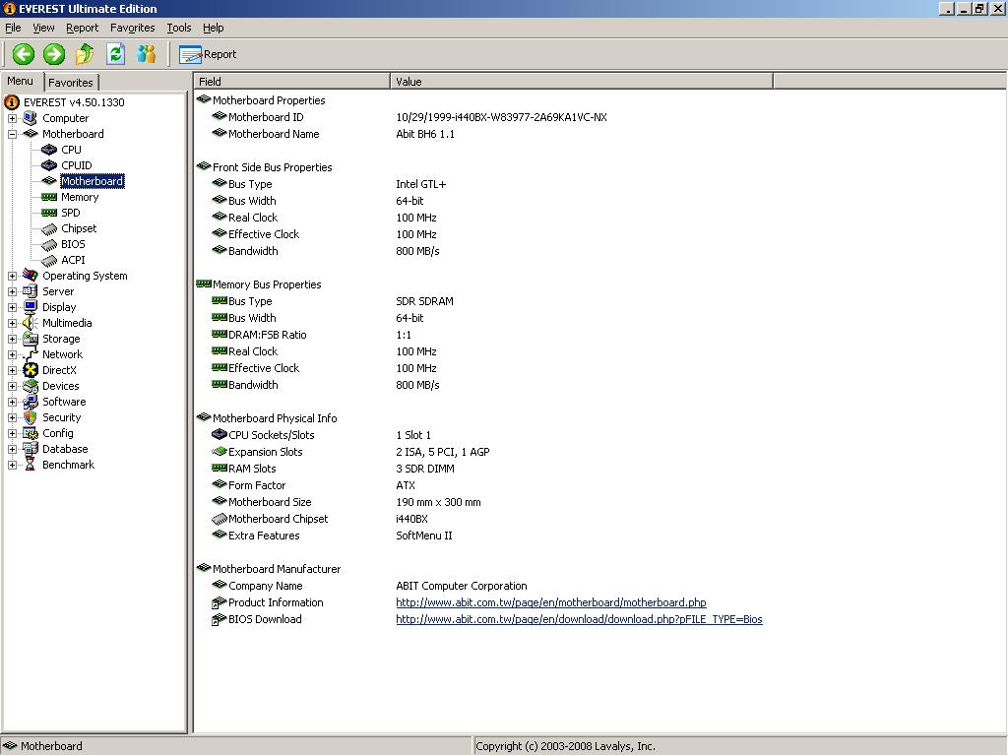The width and height of the screenshot is (1008, 756).
Task: Open the Favorites menu
Action: pyautogui.click(x=133, y=28)
